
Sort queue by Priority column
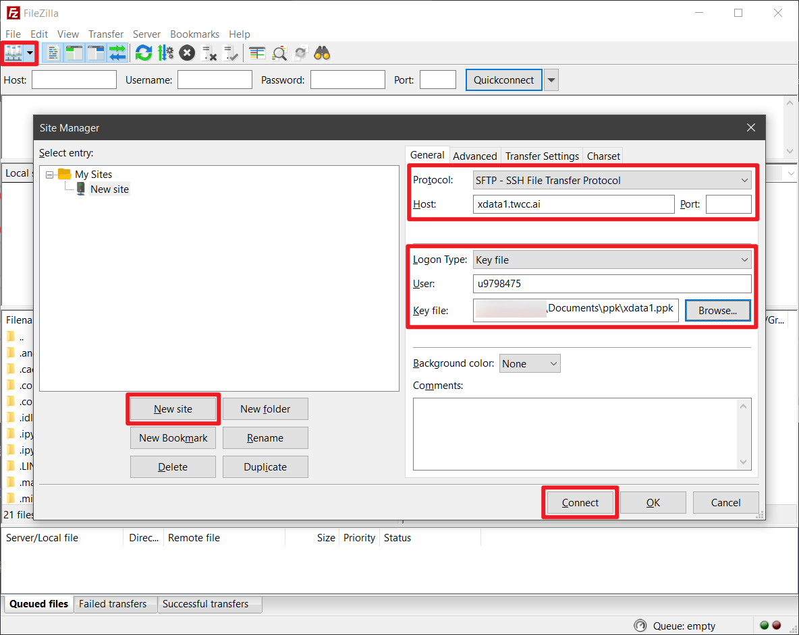(359, 538)
